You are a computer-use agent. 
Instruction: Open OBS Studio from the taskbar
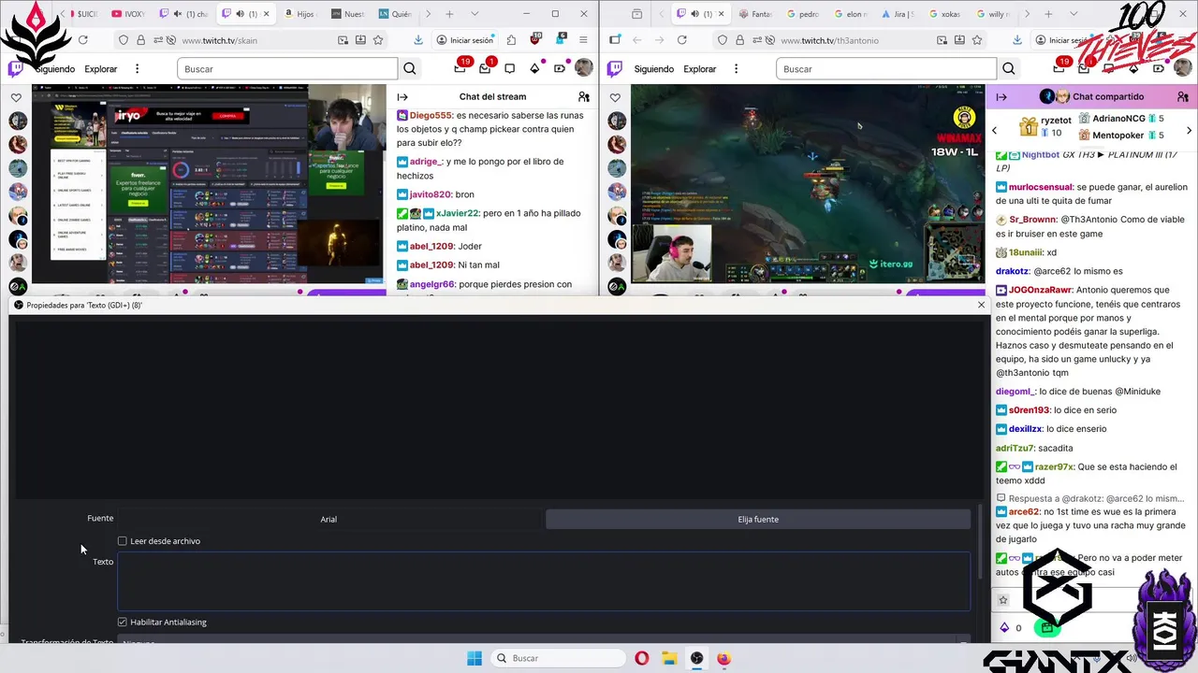[x=696, y=658]
